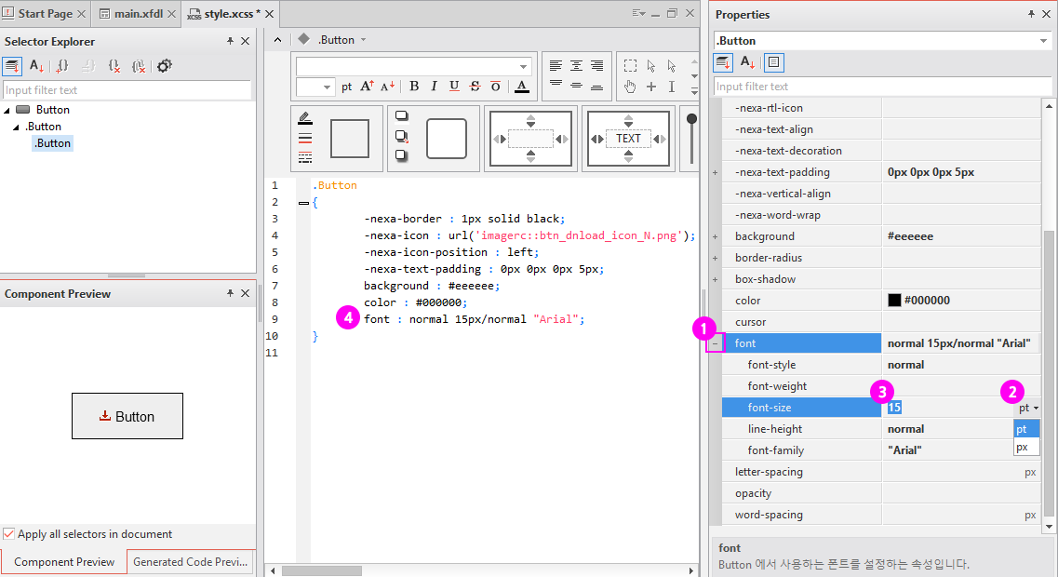This screenshot has height=577, width=1058.
Task: Collapse the font property group
Action: tap(716, 343)
